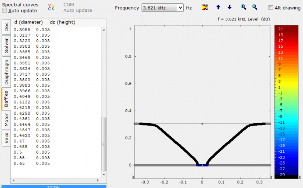Click the zoom out magnifier icon
The width and height of the screenshot is (303, 188).
point(255,7)
